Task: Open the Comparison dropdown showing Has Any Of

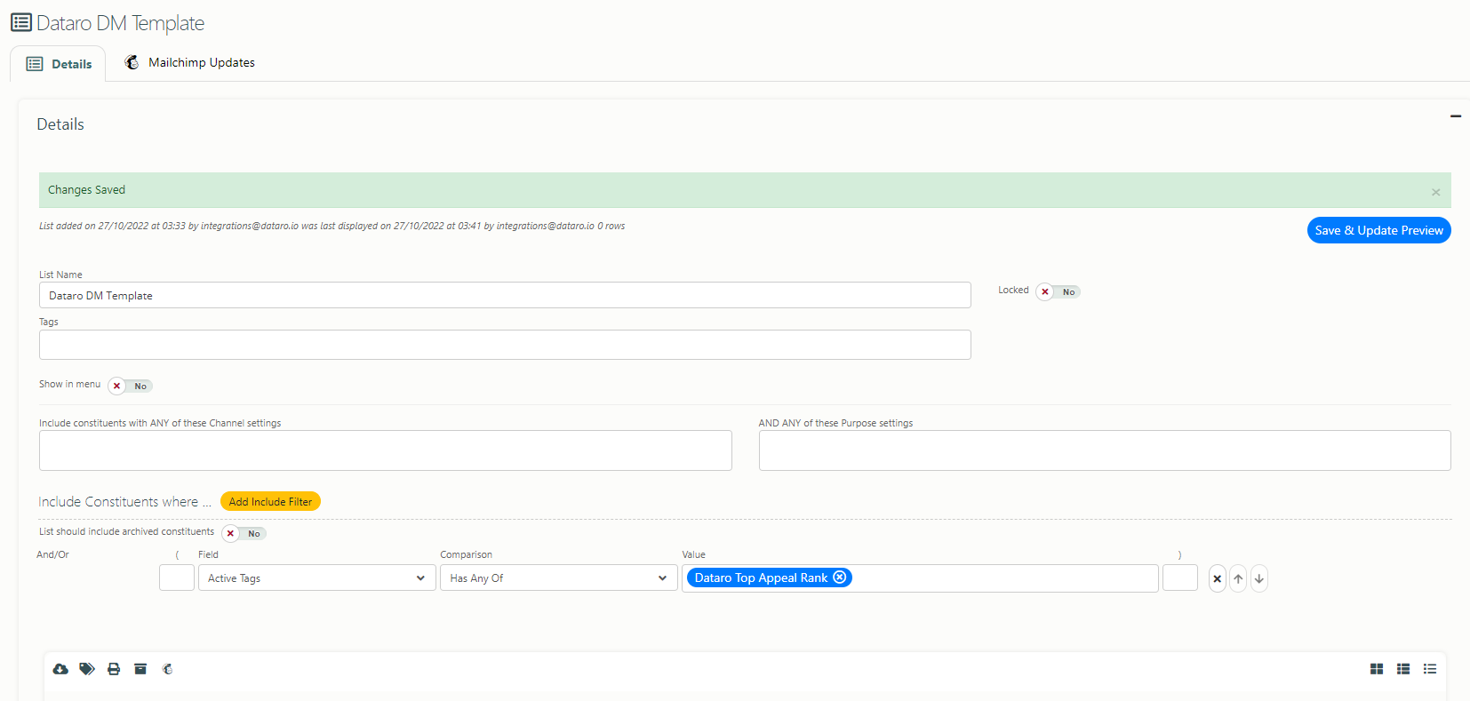Action: pyautogui.click(x=558, y=578)
